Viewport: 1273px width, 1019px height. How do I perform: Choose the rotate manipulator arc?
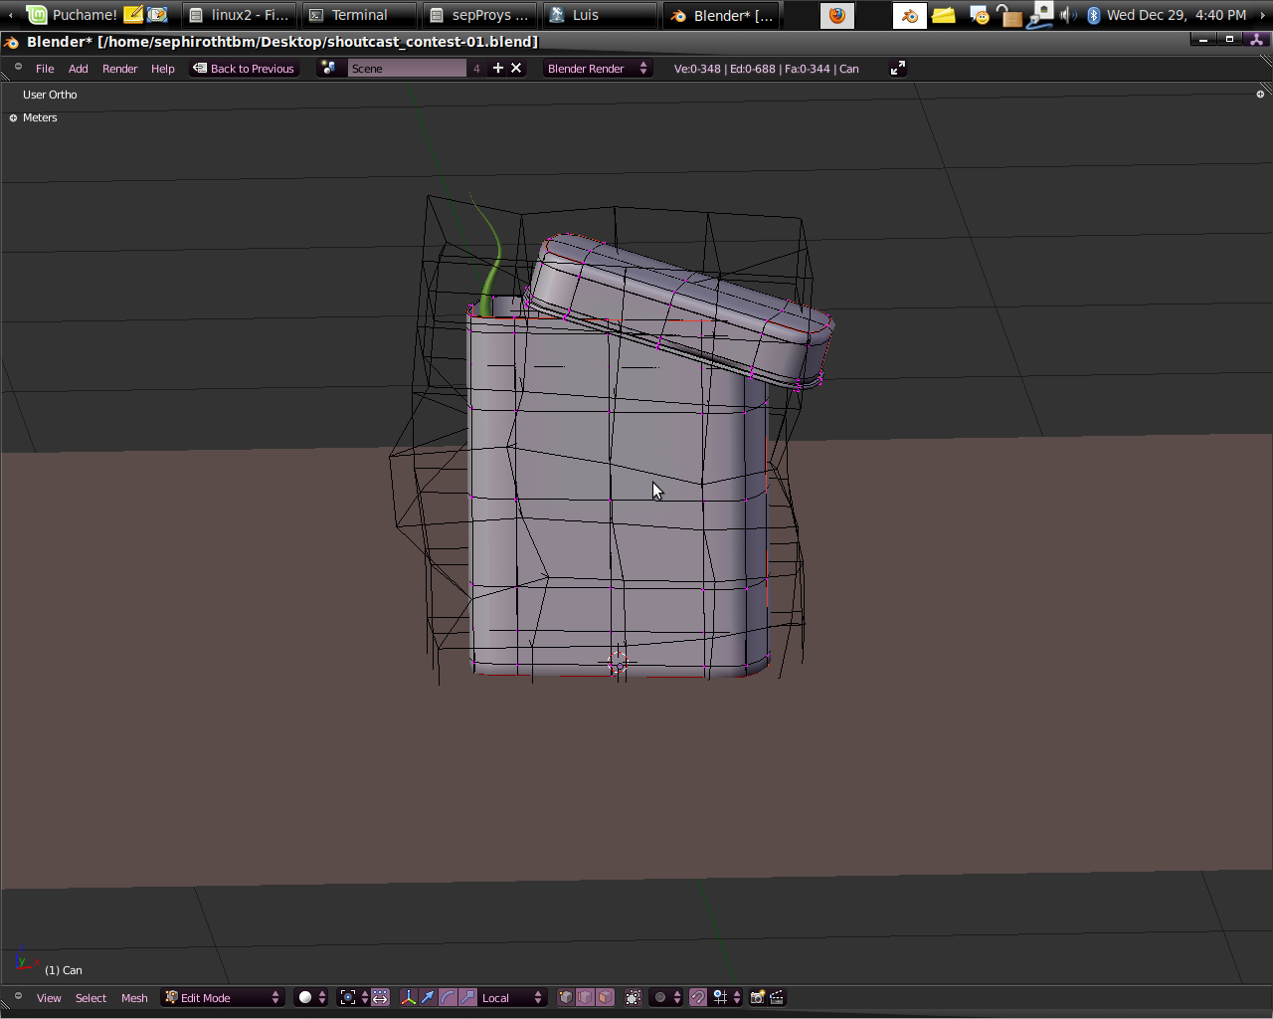(x=448, y=997)
